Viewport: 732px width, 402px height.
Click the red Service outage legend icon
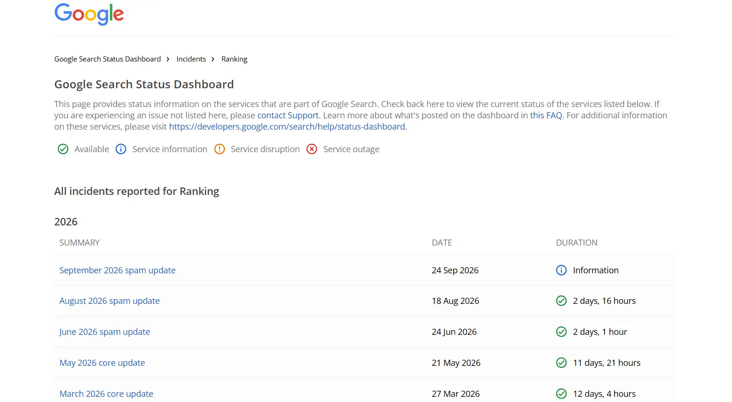pyautogui.click(x=312, y=149)
